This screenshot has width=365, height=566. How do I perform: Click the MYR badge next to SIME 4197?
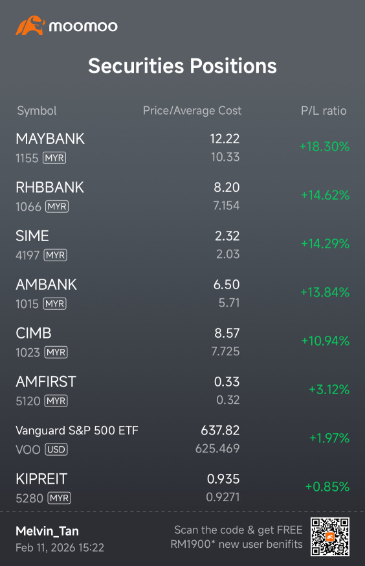(56, 255)
